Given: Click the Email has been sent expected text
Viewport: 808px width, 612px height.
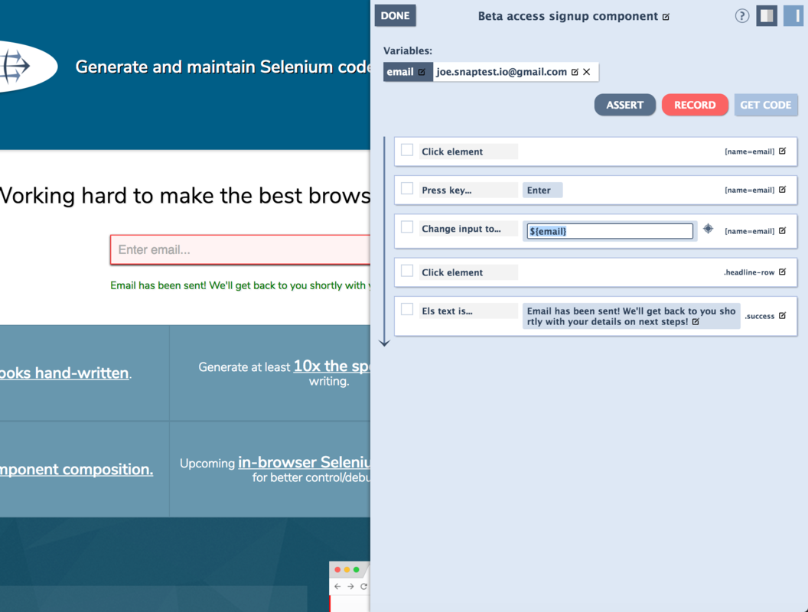Looking at the screenshot, I should (x=630, y=316).
